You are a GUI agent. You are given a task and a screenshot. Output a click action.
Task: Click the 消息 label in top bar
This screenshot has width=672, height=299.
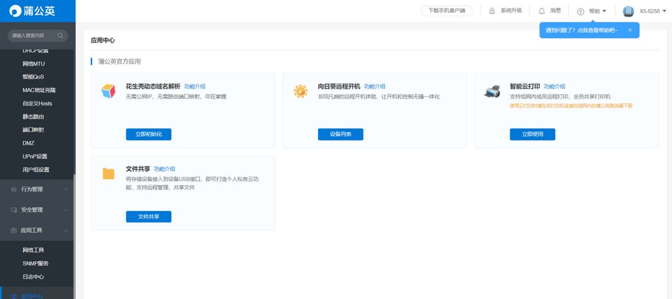point(556,11)
